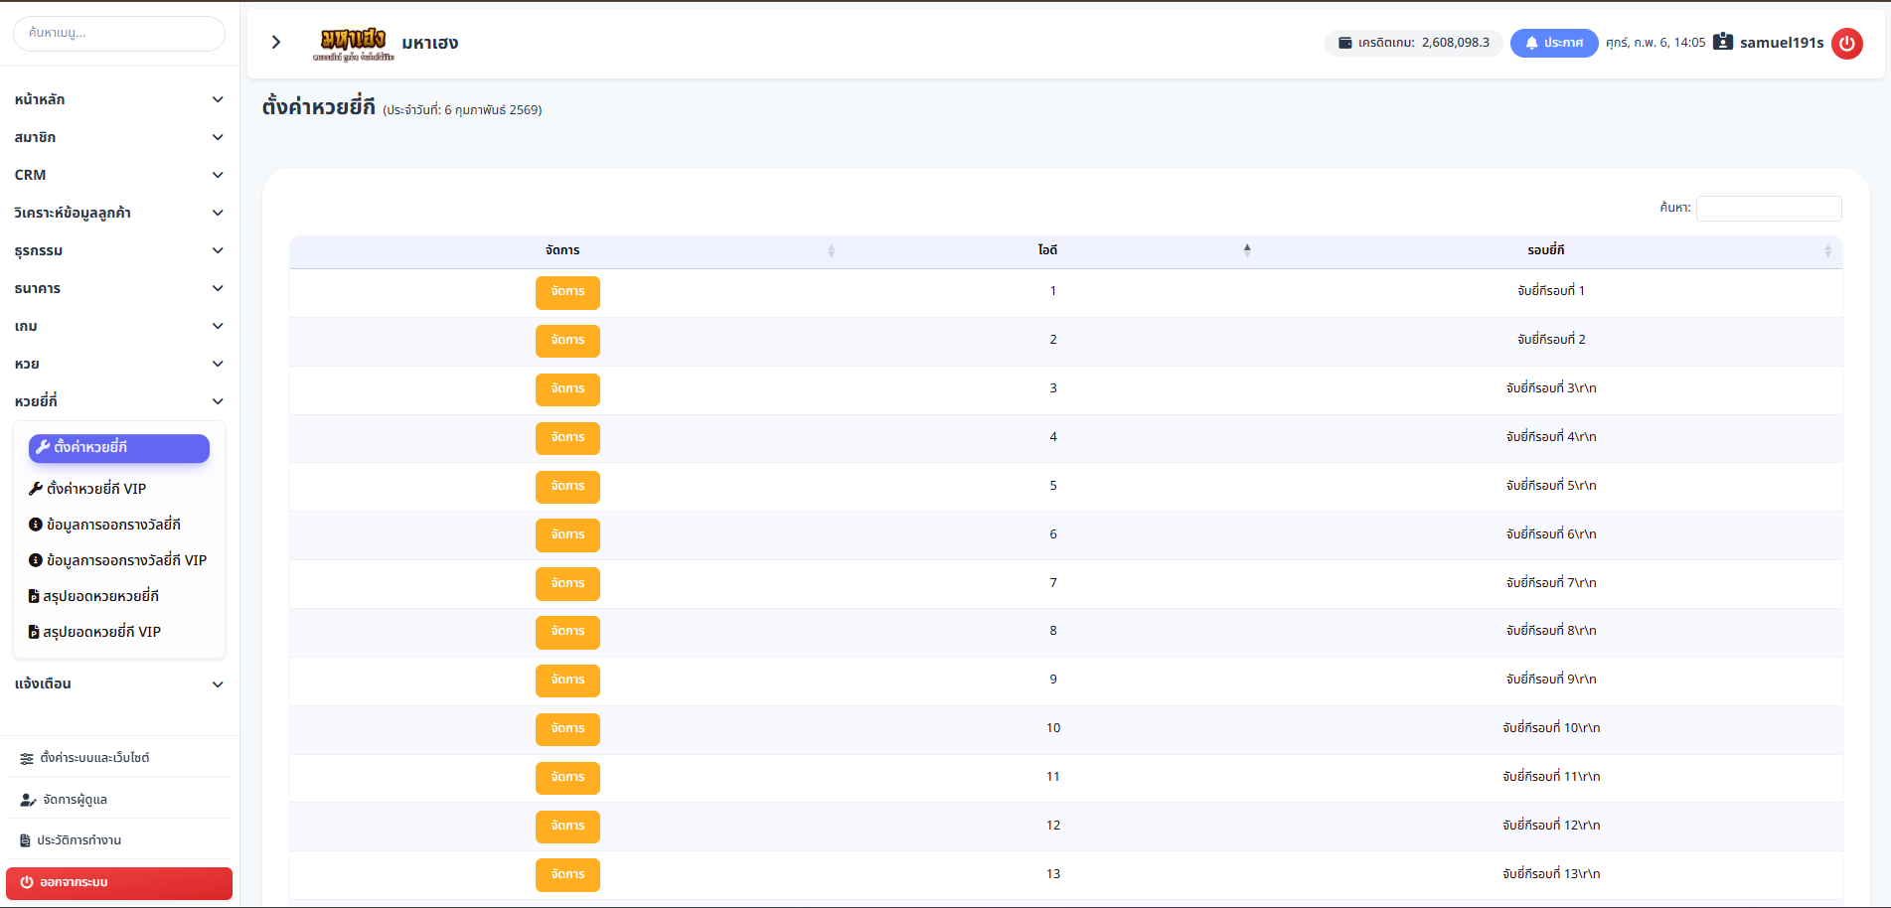Click the table search input field

1768,208
